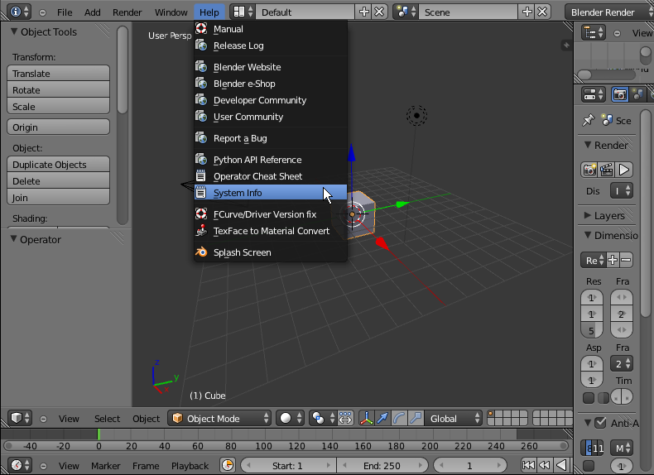Viewport: 654px width, 475px height.
Task: Open the timeline Playback menu
Action: pyautogui.click(x=190, y=466)
